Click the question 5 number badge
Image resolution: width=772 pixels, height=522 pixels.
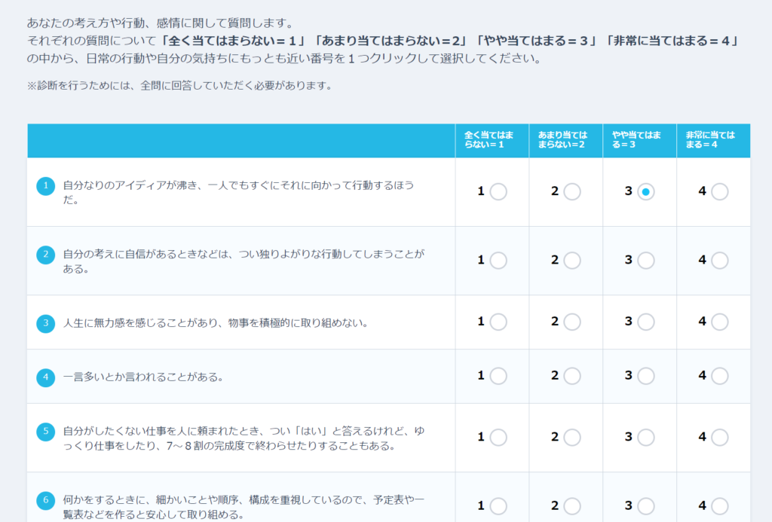coord(46,432)
